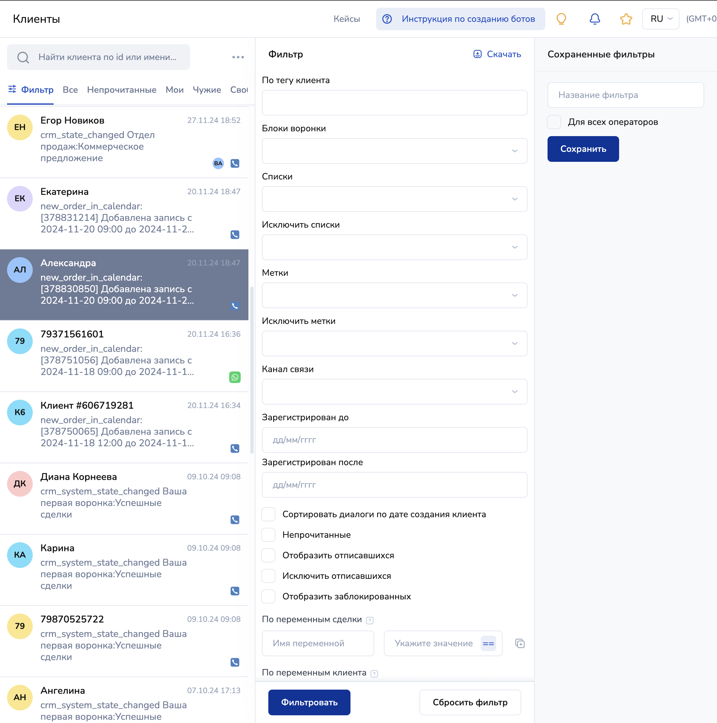Click the Название фильтра field

point(626,95)
